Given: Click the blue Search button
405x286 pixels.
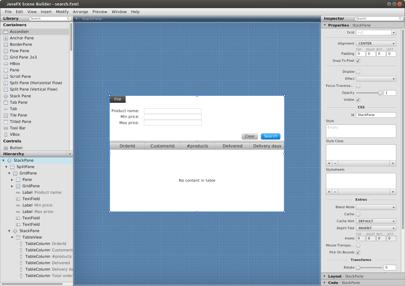Looking at the screenshot, I should 270,136.
